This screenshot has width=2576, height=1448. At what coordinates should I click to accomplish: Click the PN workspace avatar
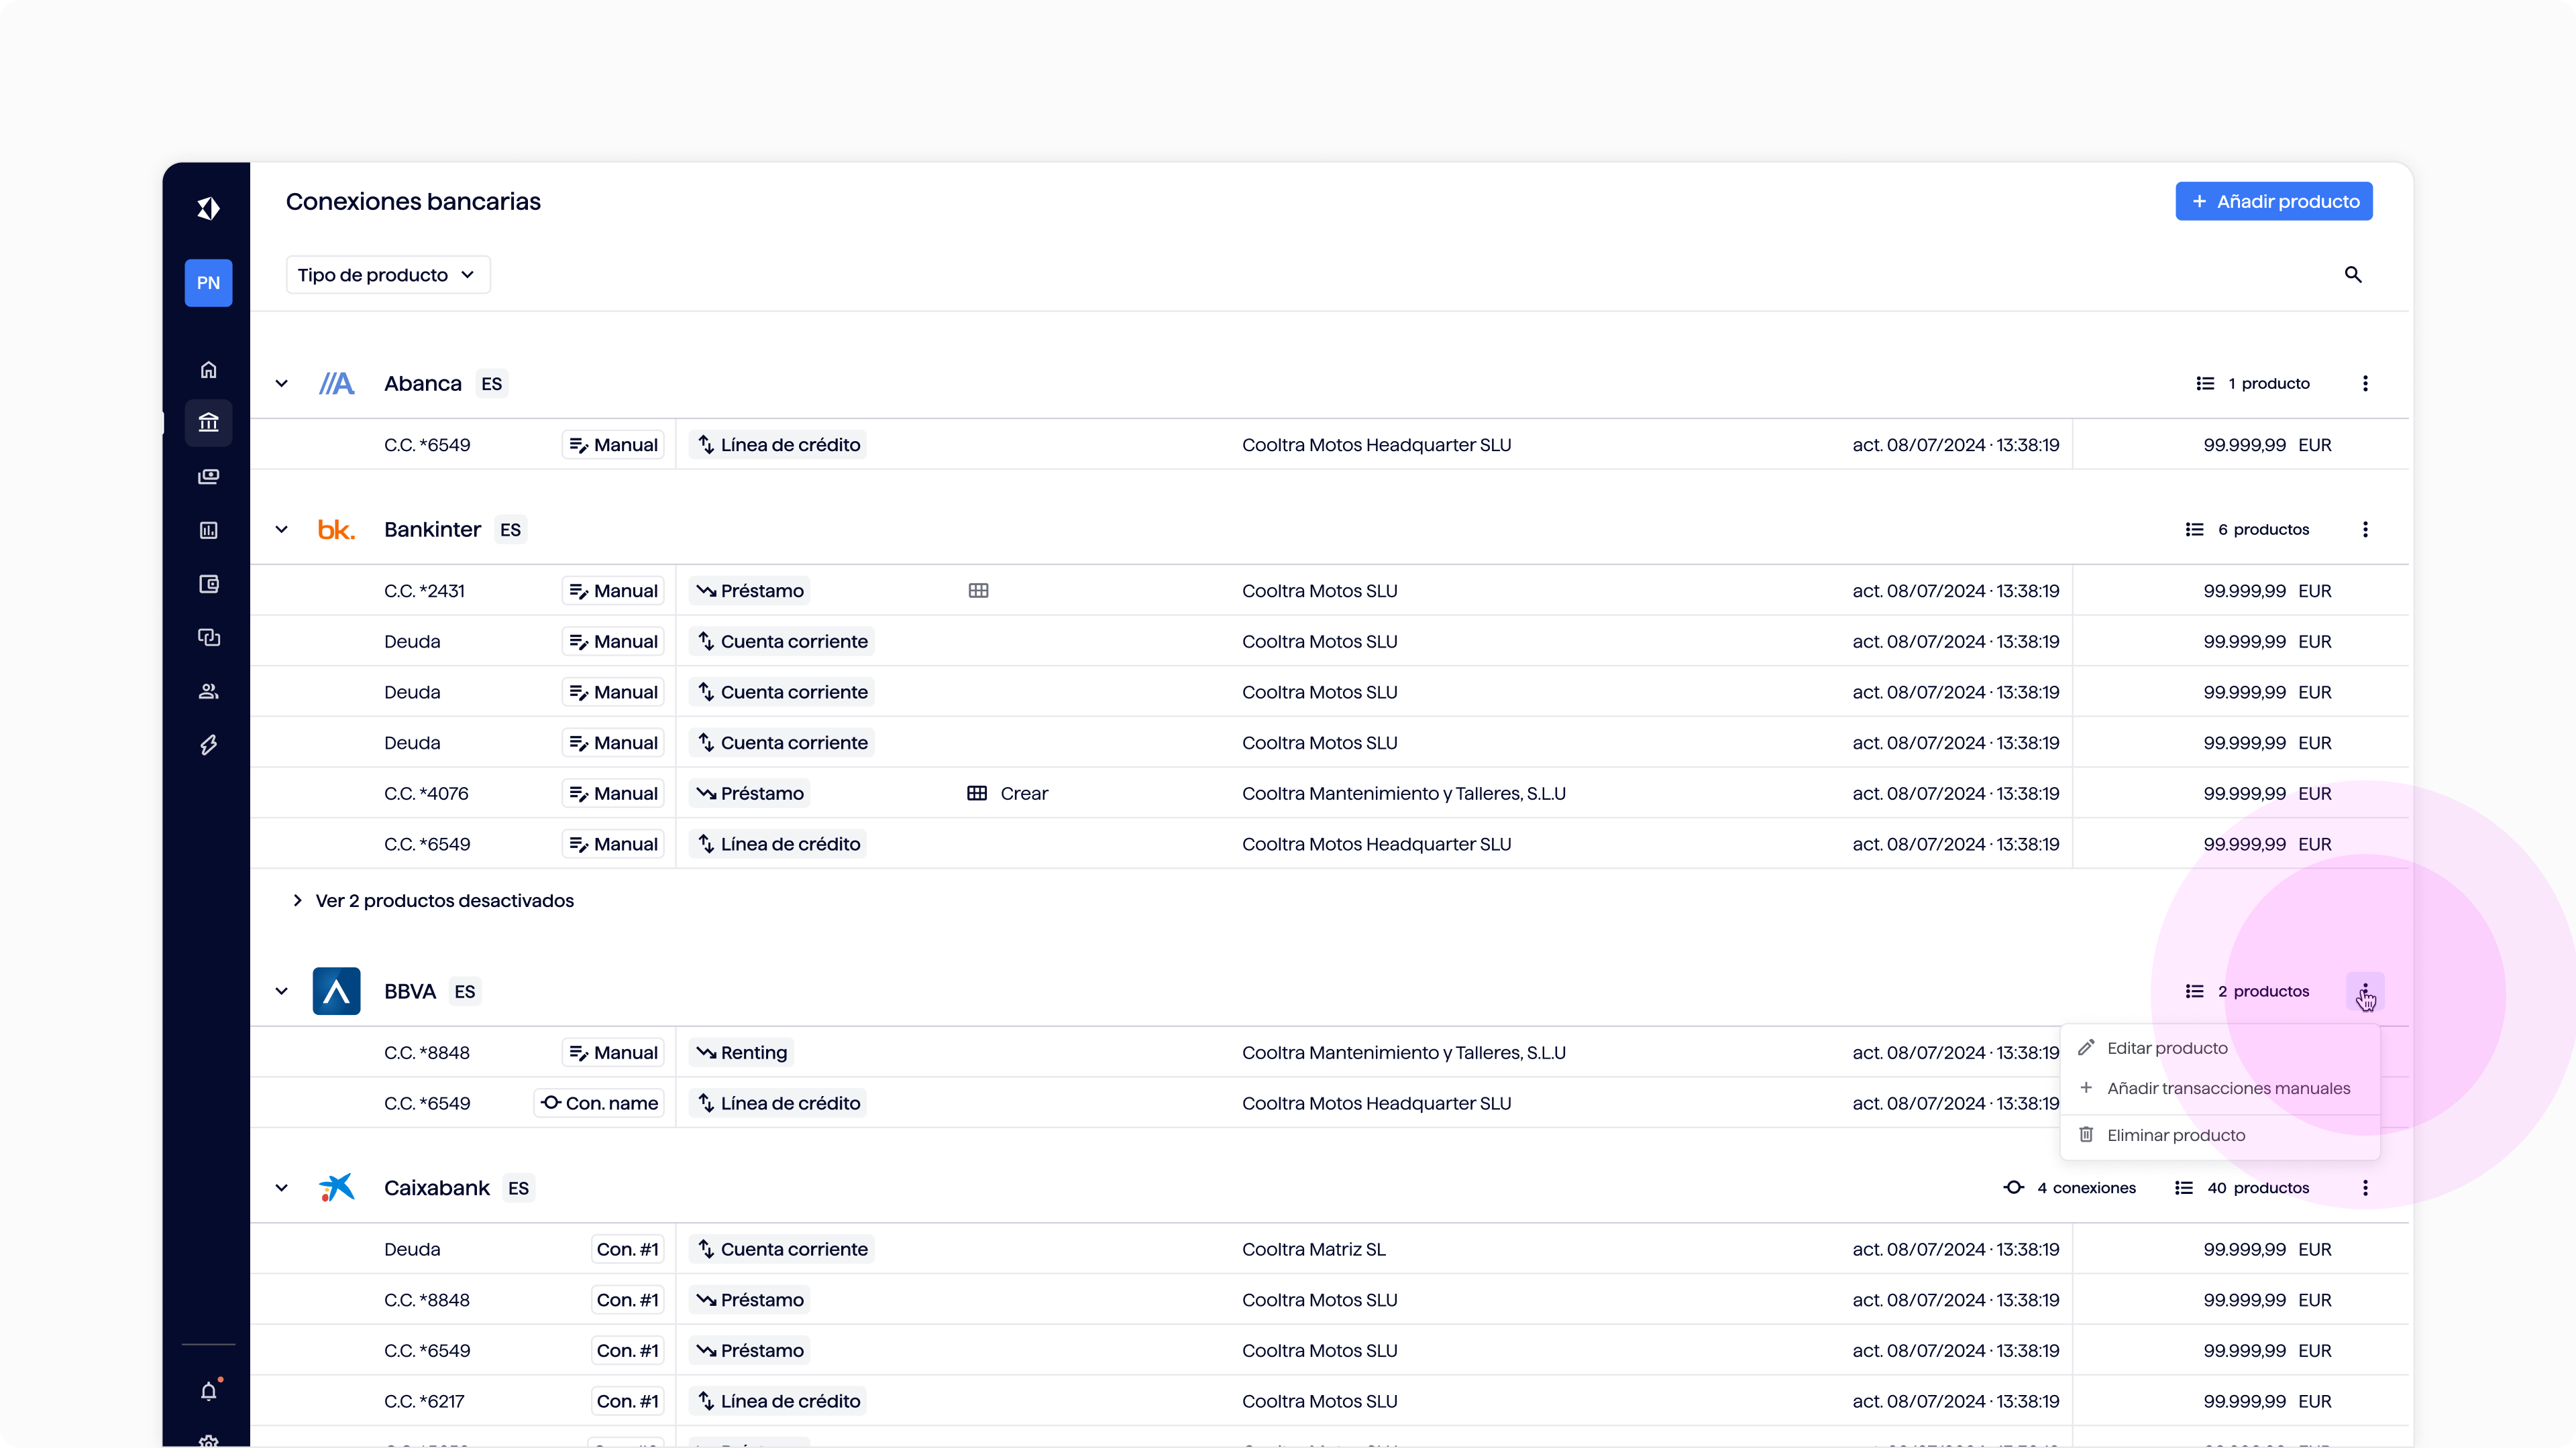click(208, 283)
